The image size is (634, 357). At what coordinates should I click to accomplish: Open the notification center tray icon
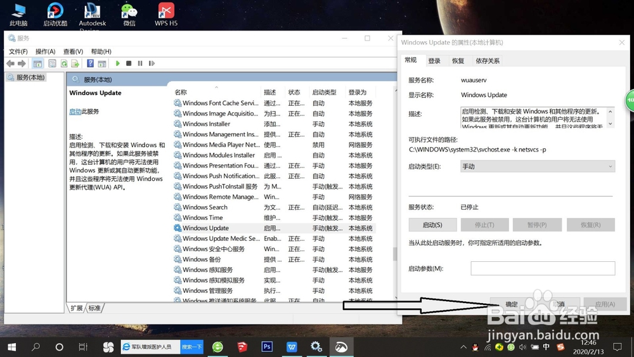click(618, 347)
